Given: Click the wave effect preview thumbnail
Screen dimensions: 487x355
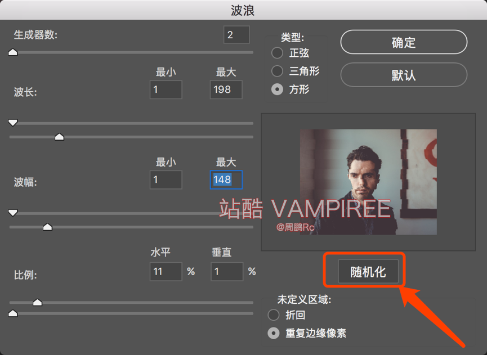Looking at the screenshot, I should [368, 182].
